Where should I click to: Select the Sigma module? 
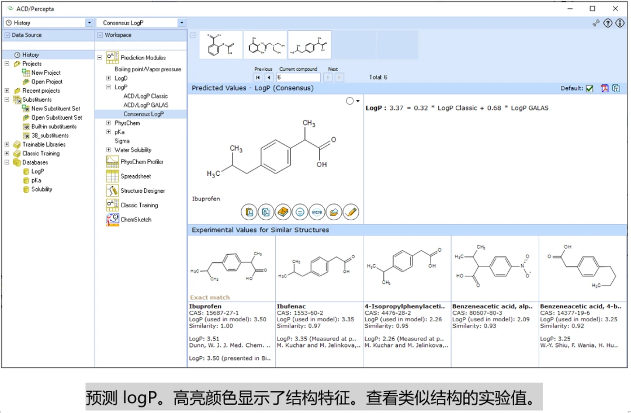122,141
